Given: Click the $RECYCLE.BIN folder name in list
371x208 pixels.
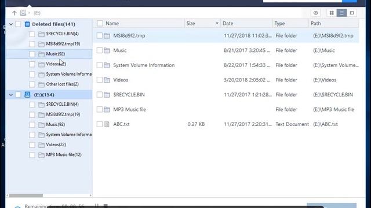Looking at the screenshot, I should pos(129,95).
